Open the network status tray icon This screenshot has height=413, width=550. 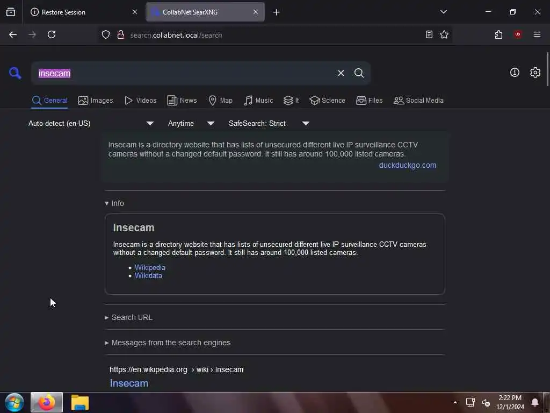click(471, 402)
